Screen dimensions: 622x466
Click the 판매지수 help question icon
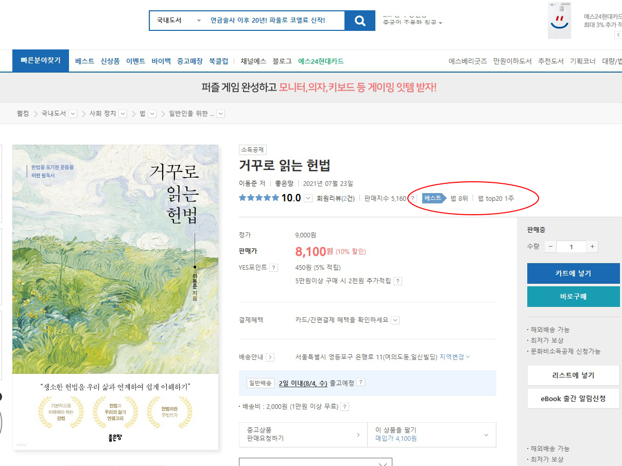[412, 198]
